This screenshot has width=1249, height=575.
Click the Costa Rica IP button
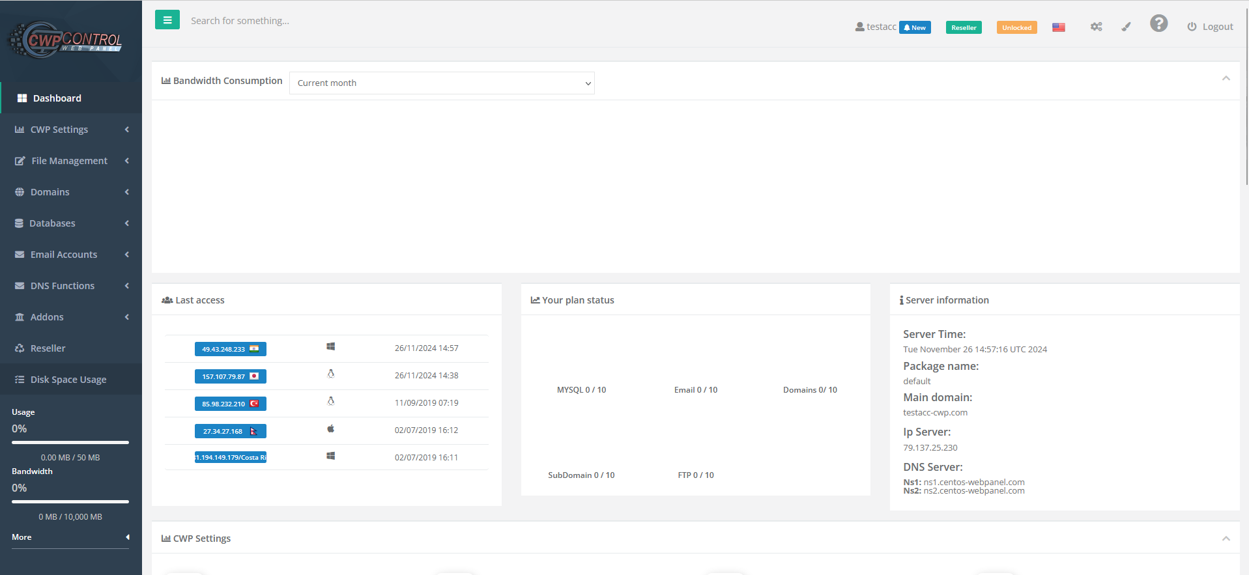231,457
